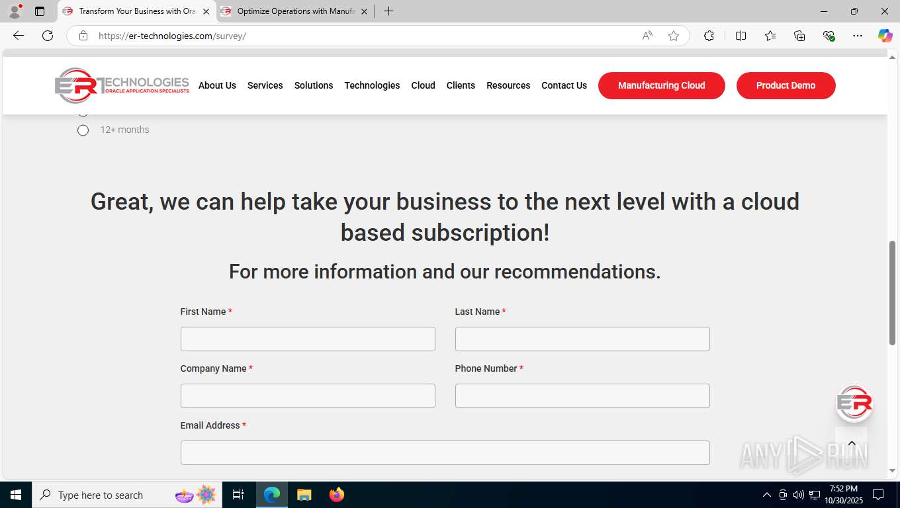900x508 pixels.
Task: Click the Manufacturing Cloud button
Action: (x=662, y=85)
